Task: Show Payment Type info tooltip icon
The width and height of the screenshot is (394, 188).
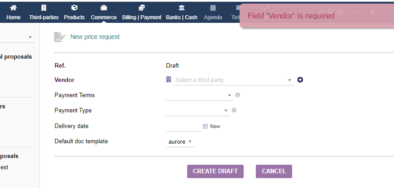Action: 234,110
